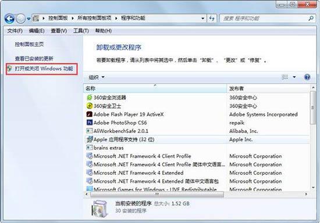Click the horizontal scrollbar right arrow
320x223 pixels.
click(306, 195)
